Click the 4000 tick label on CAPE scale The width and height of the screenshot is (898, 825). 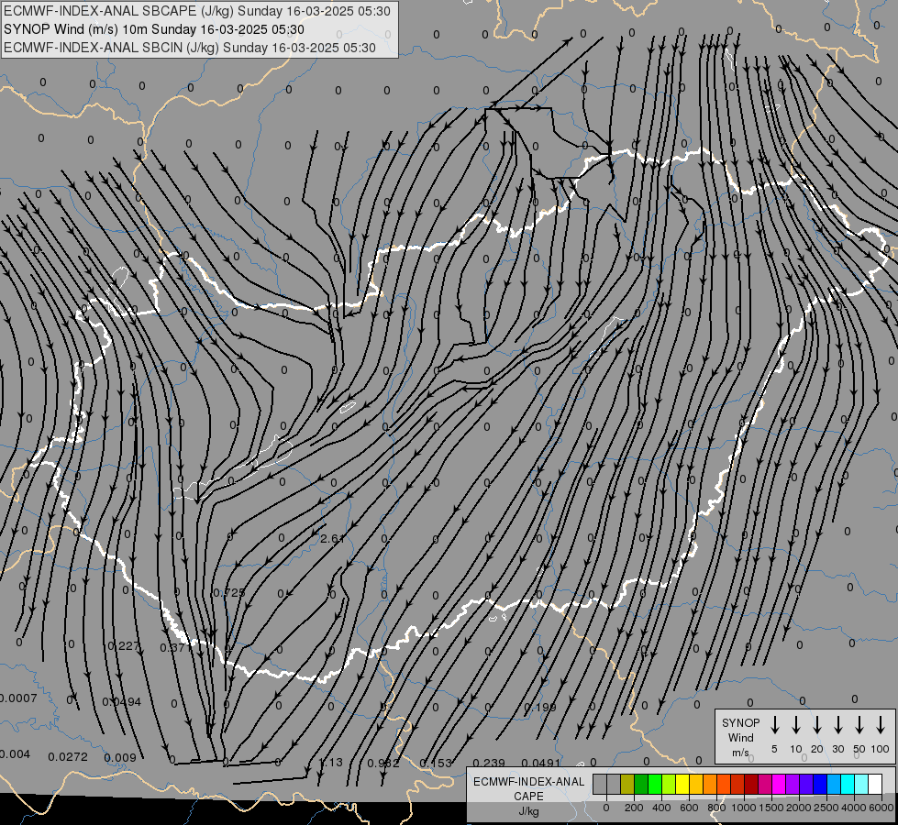tap(854, 808)
